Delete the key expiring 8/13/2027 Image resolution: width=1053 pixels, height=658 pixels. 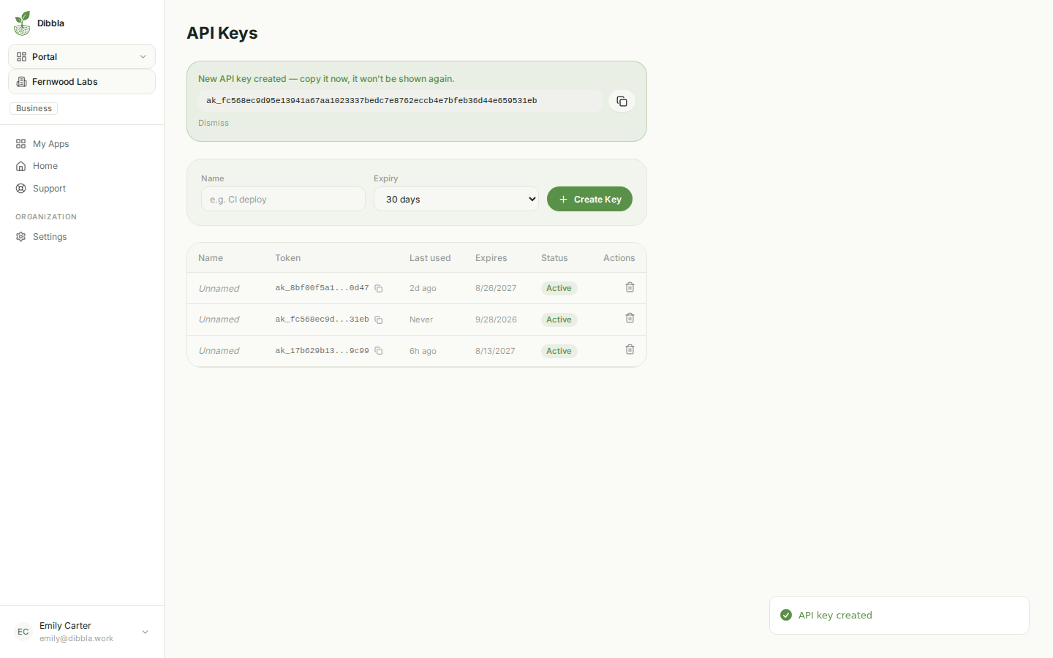(630, 349)
